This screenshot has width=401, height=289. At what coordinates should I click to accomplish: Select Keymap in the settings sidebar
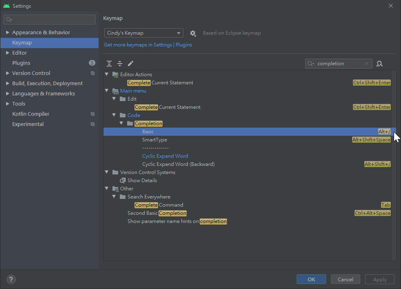(49, 43)
